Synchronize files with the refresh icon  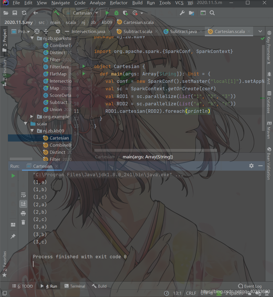coord(24,13)
